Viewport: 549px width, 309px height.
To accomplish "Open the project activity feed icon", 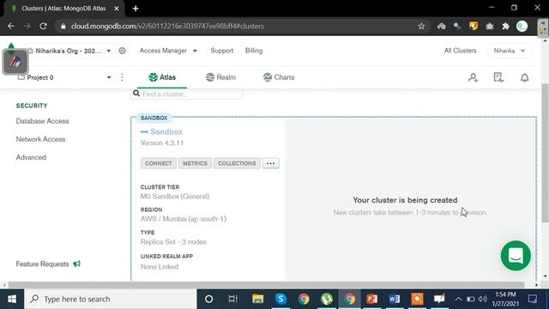I will pyautogui.click(x=498, y=77).
